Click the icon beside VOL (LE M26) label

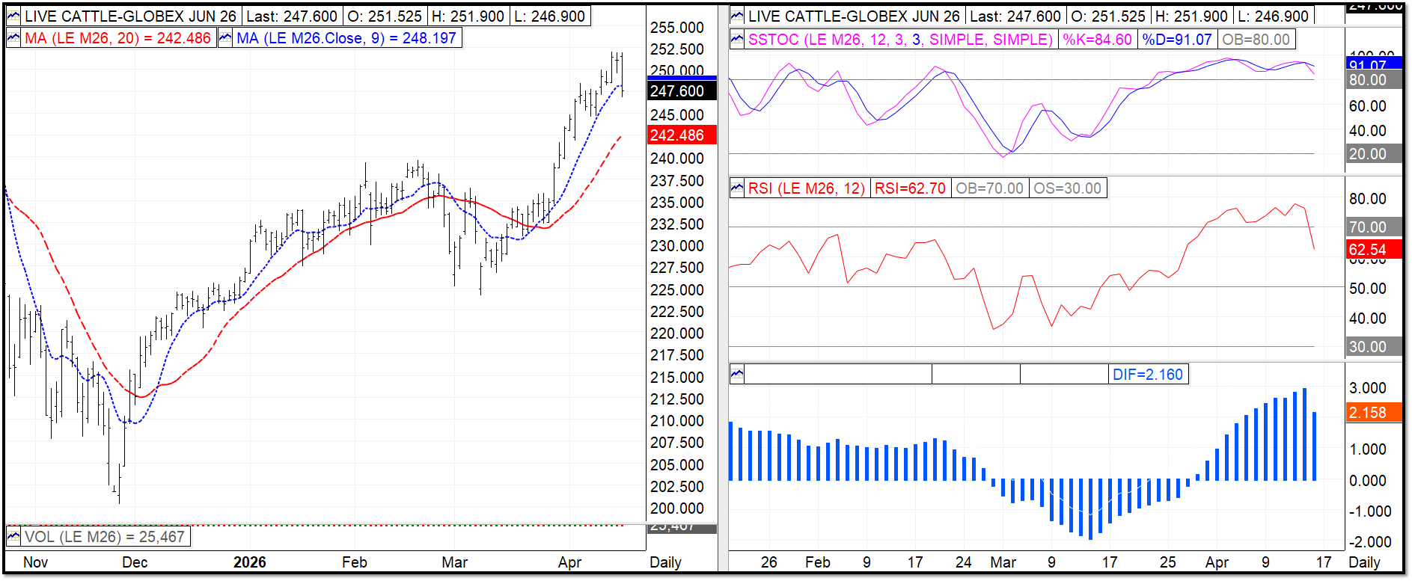(x=13, y=536)
